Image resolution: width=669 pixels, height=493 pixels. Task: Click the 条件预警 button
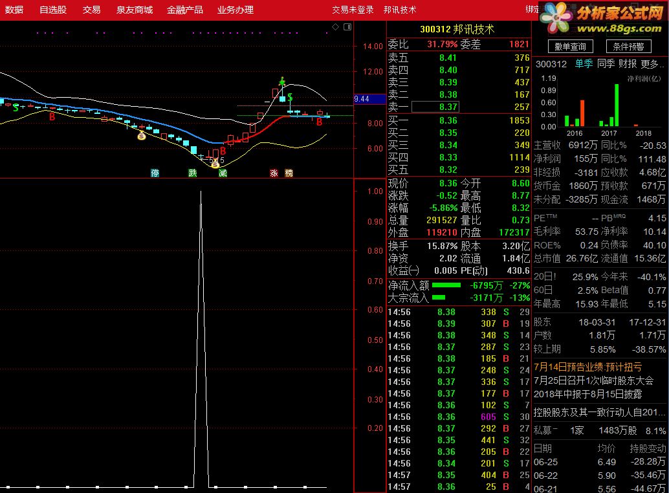point(628,47)
